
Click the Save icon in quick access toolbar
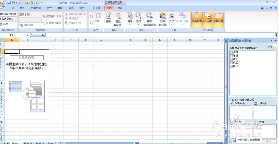point(9,3)
